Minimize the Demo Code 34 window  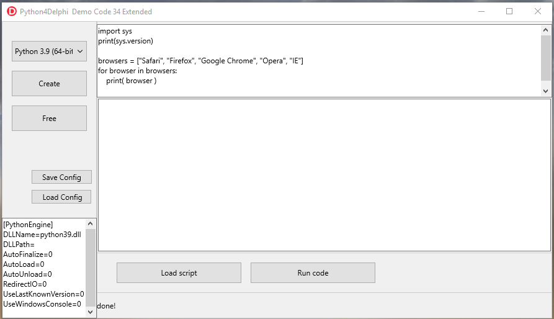point(481,11)
